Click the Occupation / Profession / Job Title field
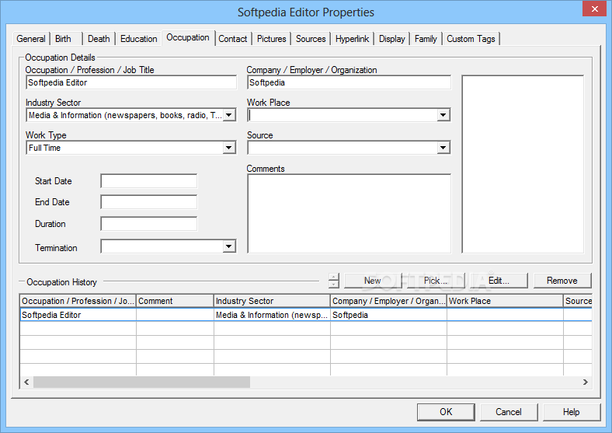The image size is (612, 433). (x=131, y=82)
